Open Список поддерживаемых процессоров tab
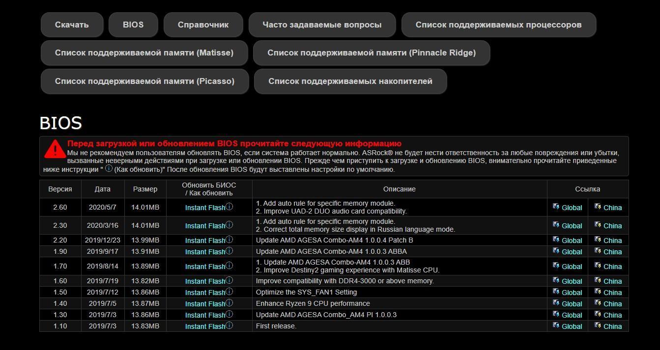 [498, 25]
